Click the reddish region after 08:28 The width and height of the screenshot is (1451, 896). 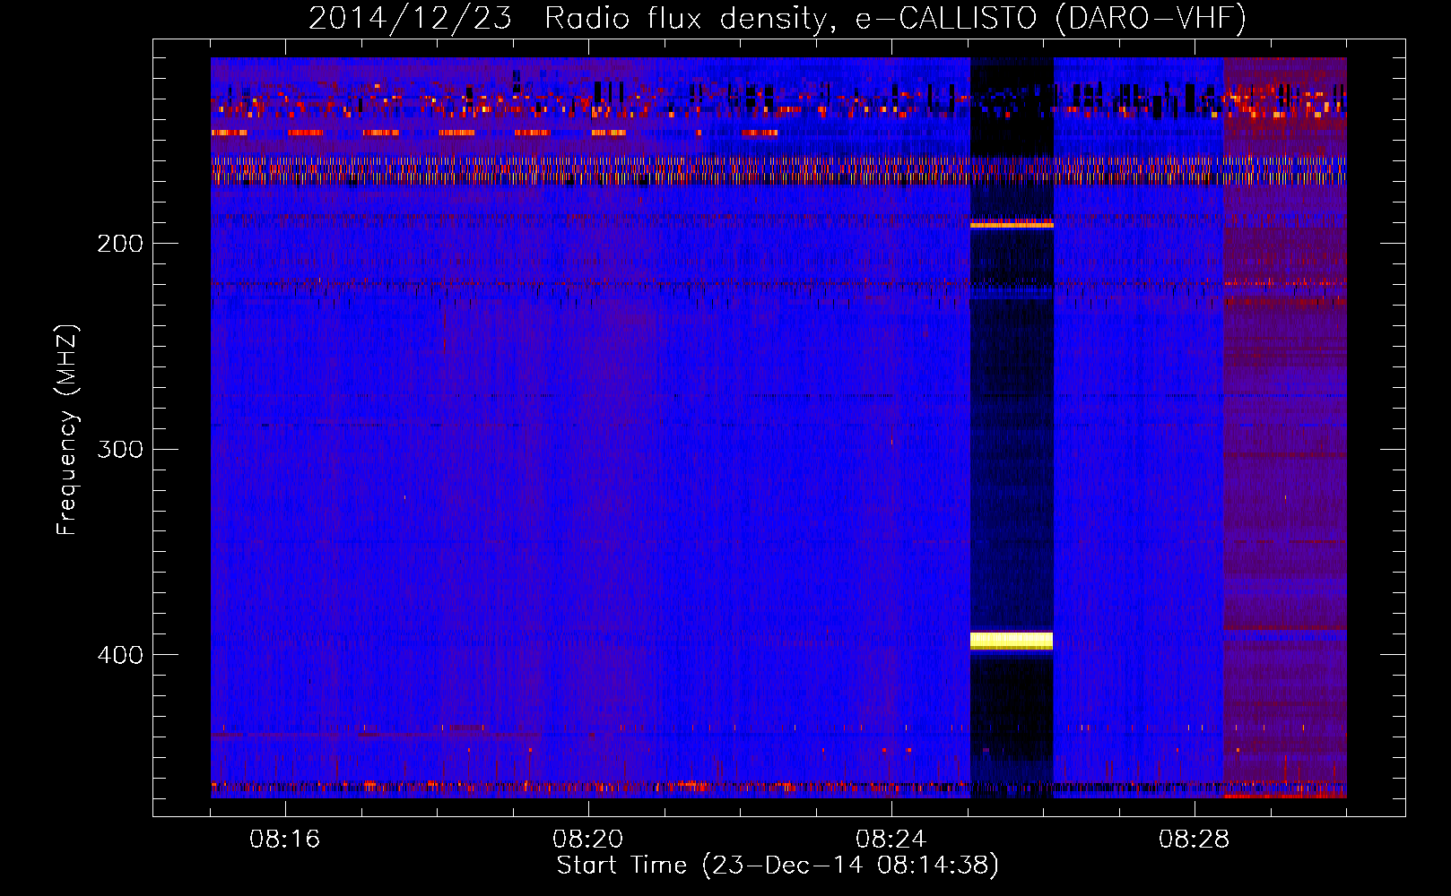point(1285,427)
